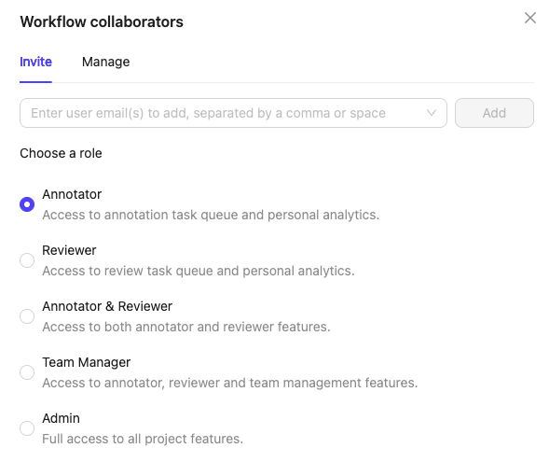Choose the Admin radio button
Screen dimensions: 549x462
(27, 428)
